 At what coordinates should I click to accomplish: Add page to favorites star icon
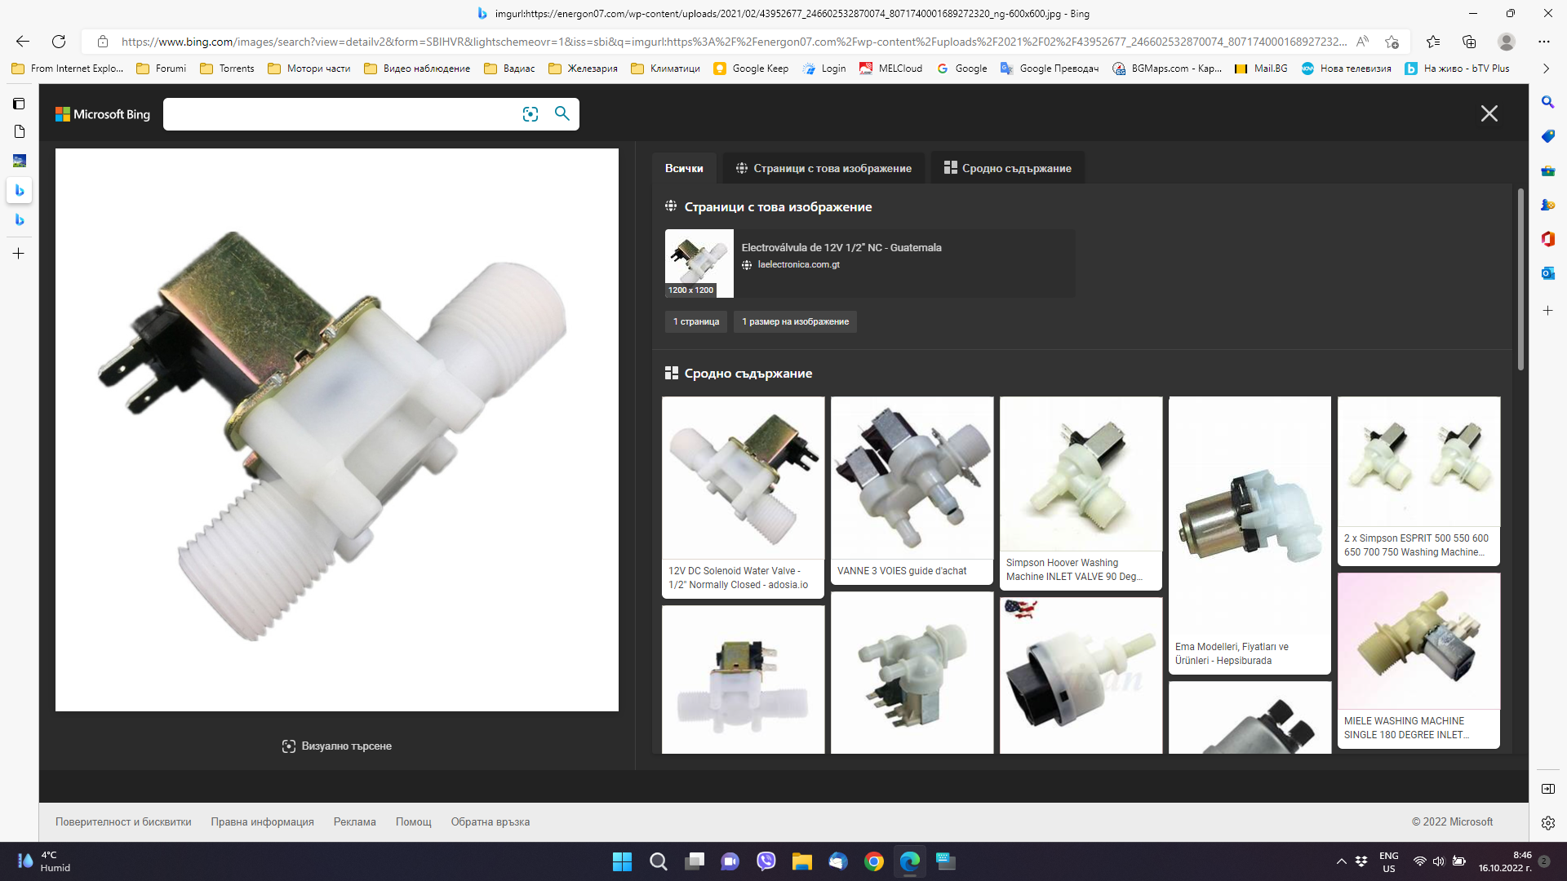click(x=1392, y=42)
